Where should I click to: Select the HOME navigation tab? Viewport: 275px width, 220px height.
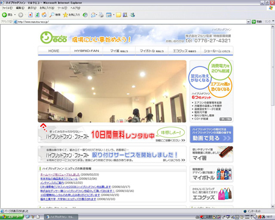54,51
